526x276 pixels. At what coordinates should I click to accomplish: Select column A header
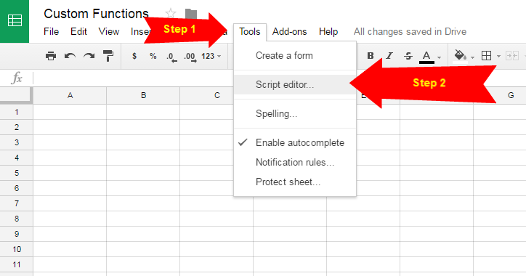[x=70, y=96]
